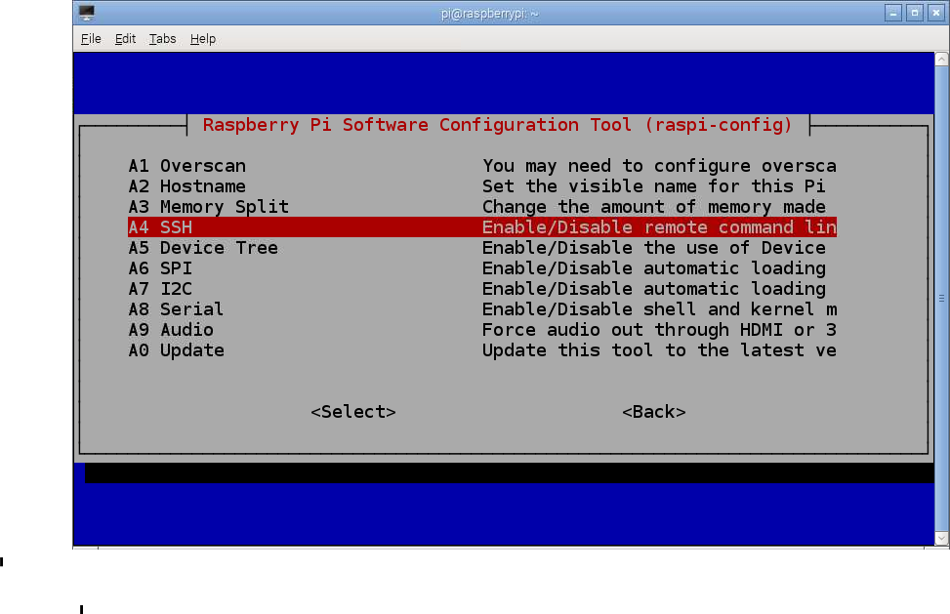The image size is (950, 614).
Task: Select the A5 Device Tree option
Action: pyautogui.click(x=482, y=248)
